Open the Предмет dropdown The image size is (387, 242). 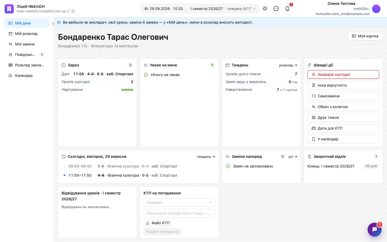pos(179,202)
